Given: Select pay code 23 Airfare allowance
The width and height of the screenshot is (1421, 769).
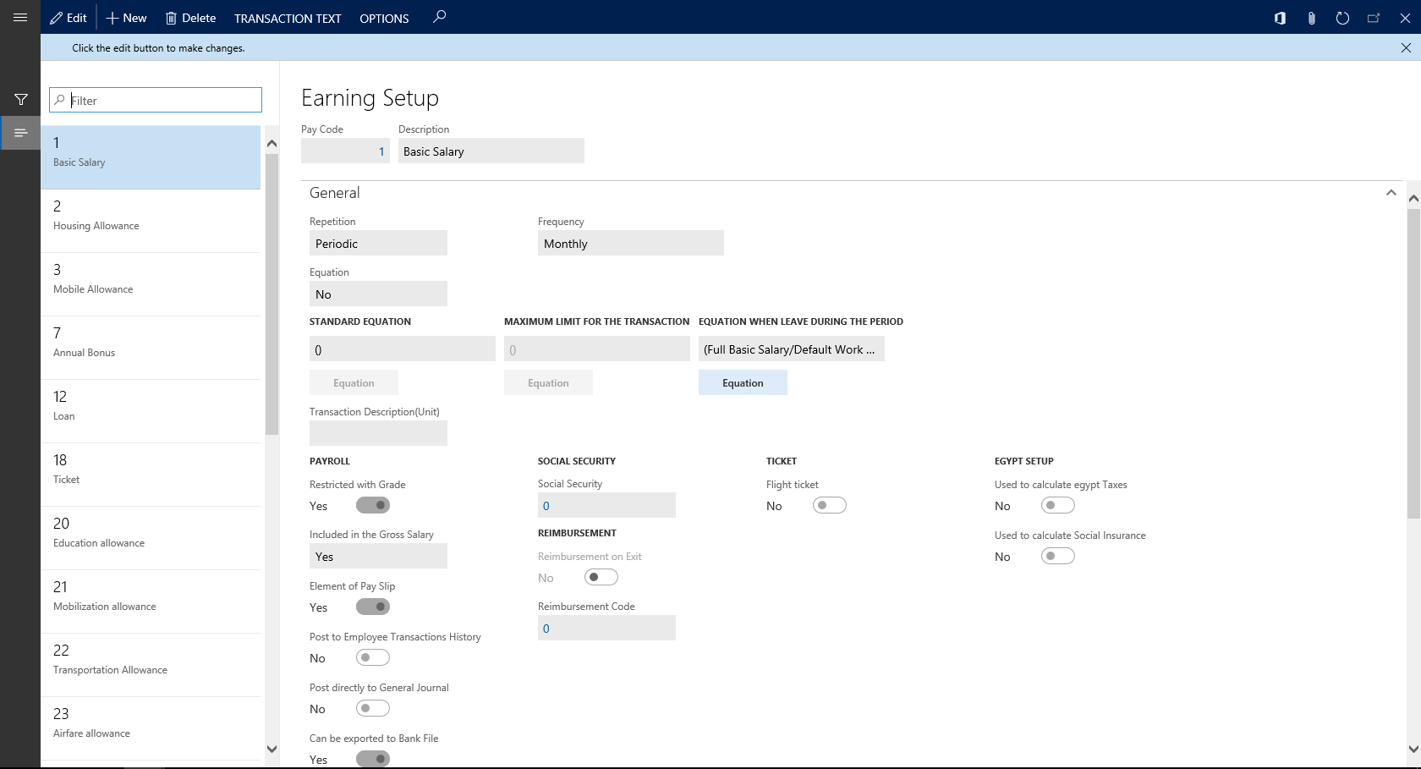Looking at the screenshot, I should (151, 728).
